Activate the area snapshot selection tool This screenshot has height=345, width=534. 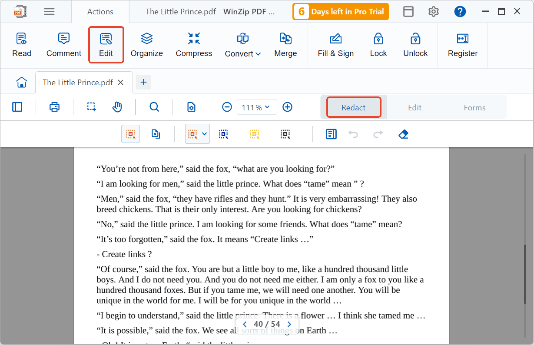[91, 107]
